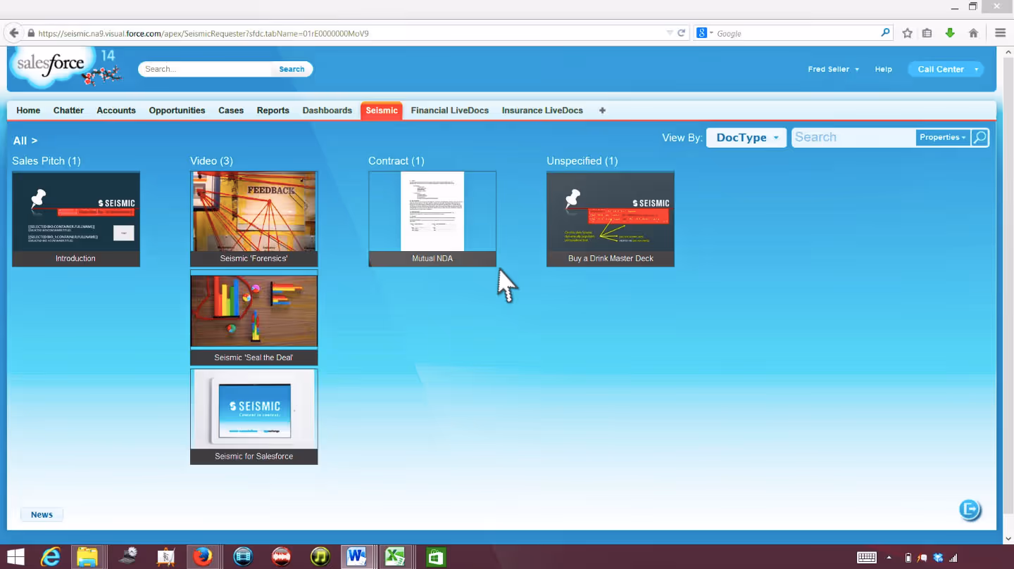The height and width of the screenshot is (569, 1014).
Task: Open the Properties search filter dropdown
Action: tap(943, 138)
